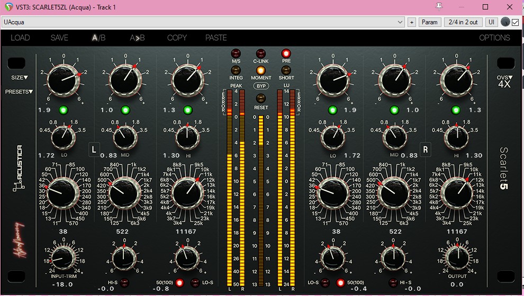
Task: Click the Acustica logo
Action: 18,169
